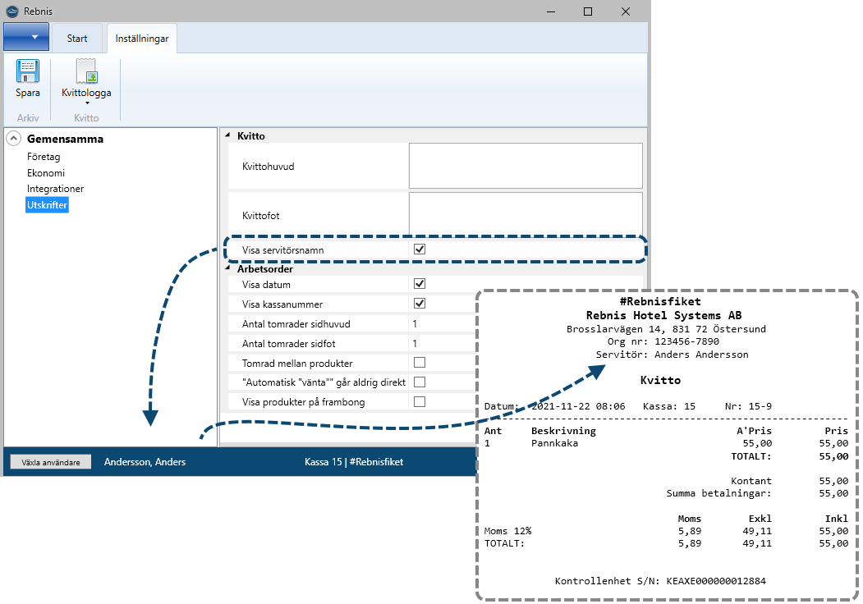Collapse the Gemensamma section
863x604 pixels.
click(14, 139)
